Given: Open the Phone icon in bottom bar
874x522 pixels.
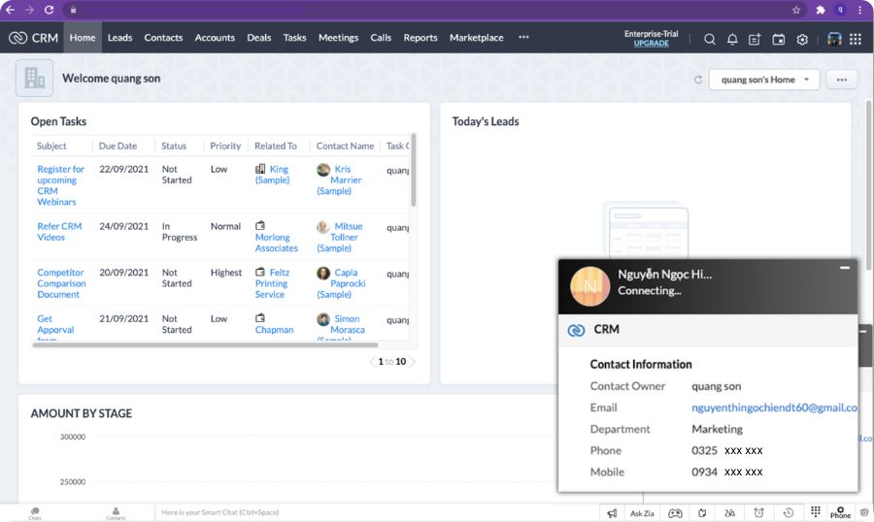Looking at the screenshot, I should coord(840,512).
